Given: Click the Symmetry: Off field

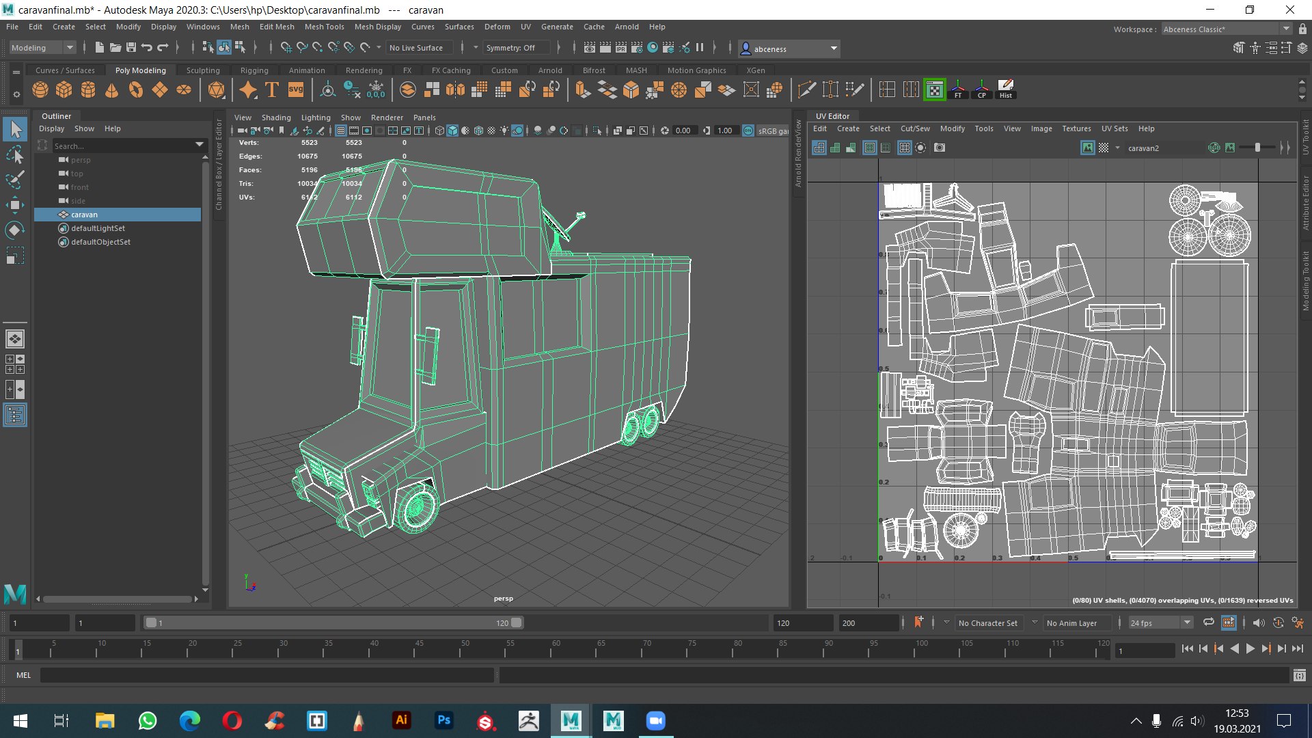Looking at the screenshot, I should [516, 48].
